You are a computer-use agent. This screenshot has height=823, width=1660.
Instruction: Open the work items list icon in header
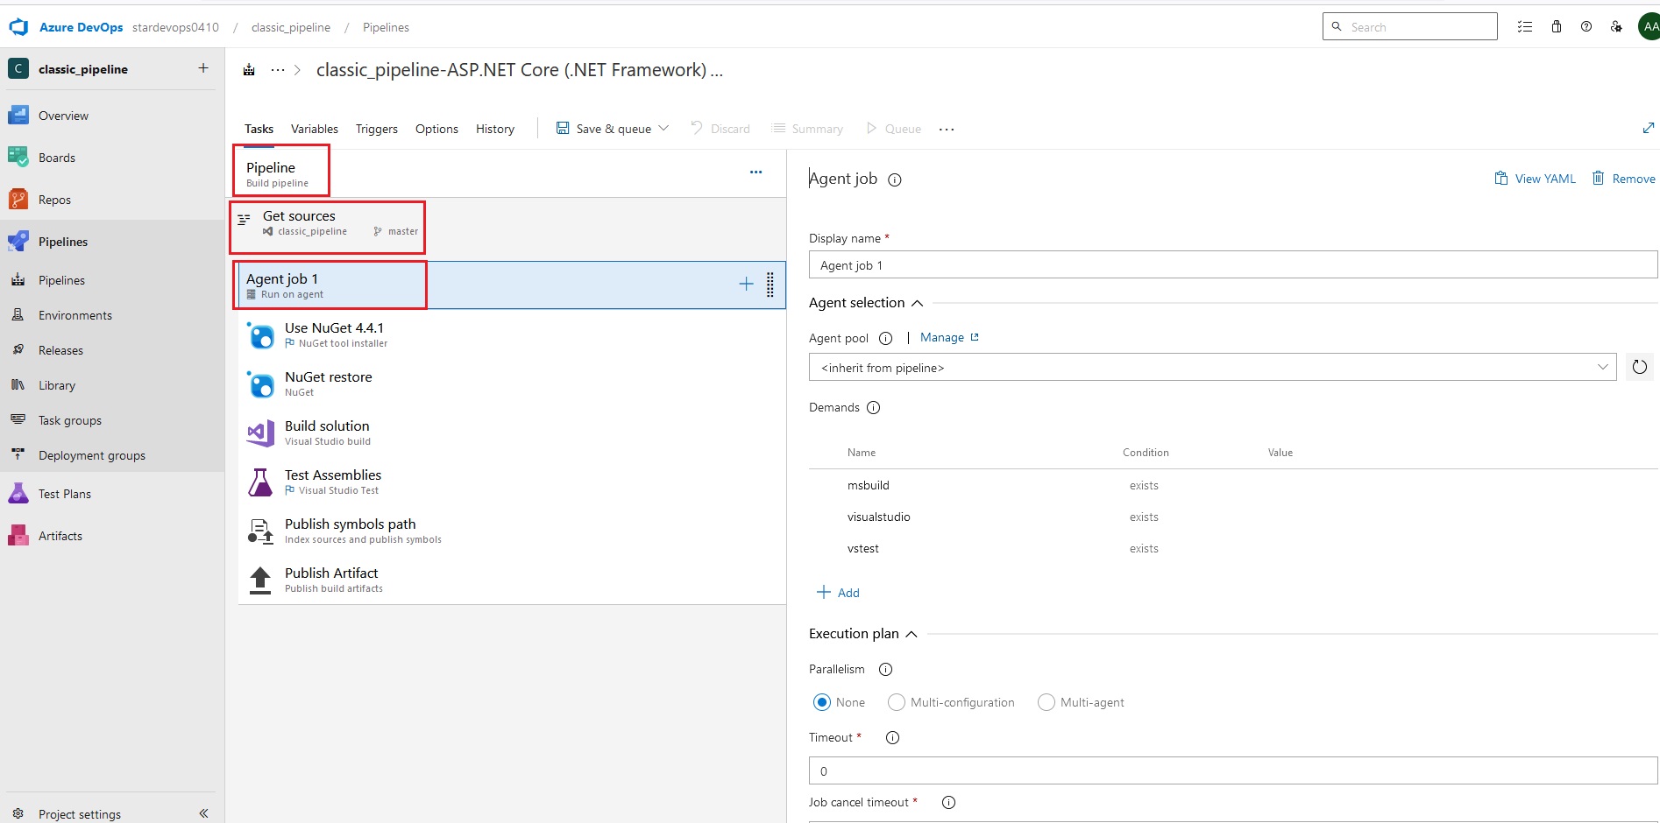coord(1525,27)
